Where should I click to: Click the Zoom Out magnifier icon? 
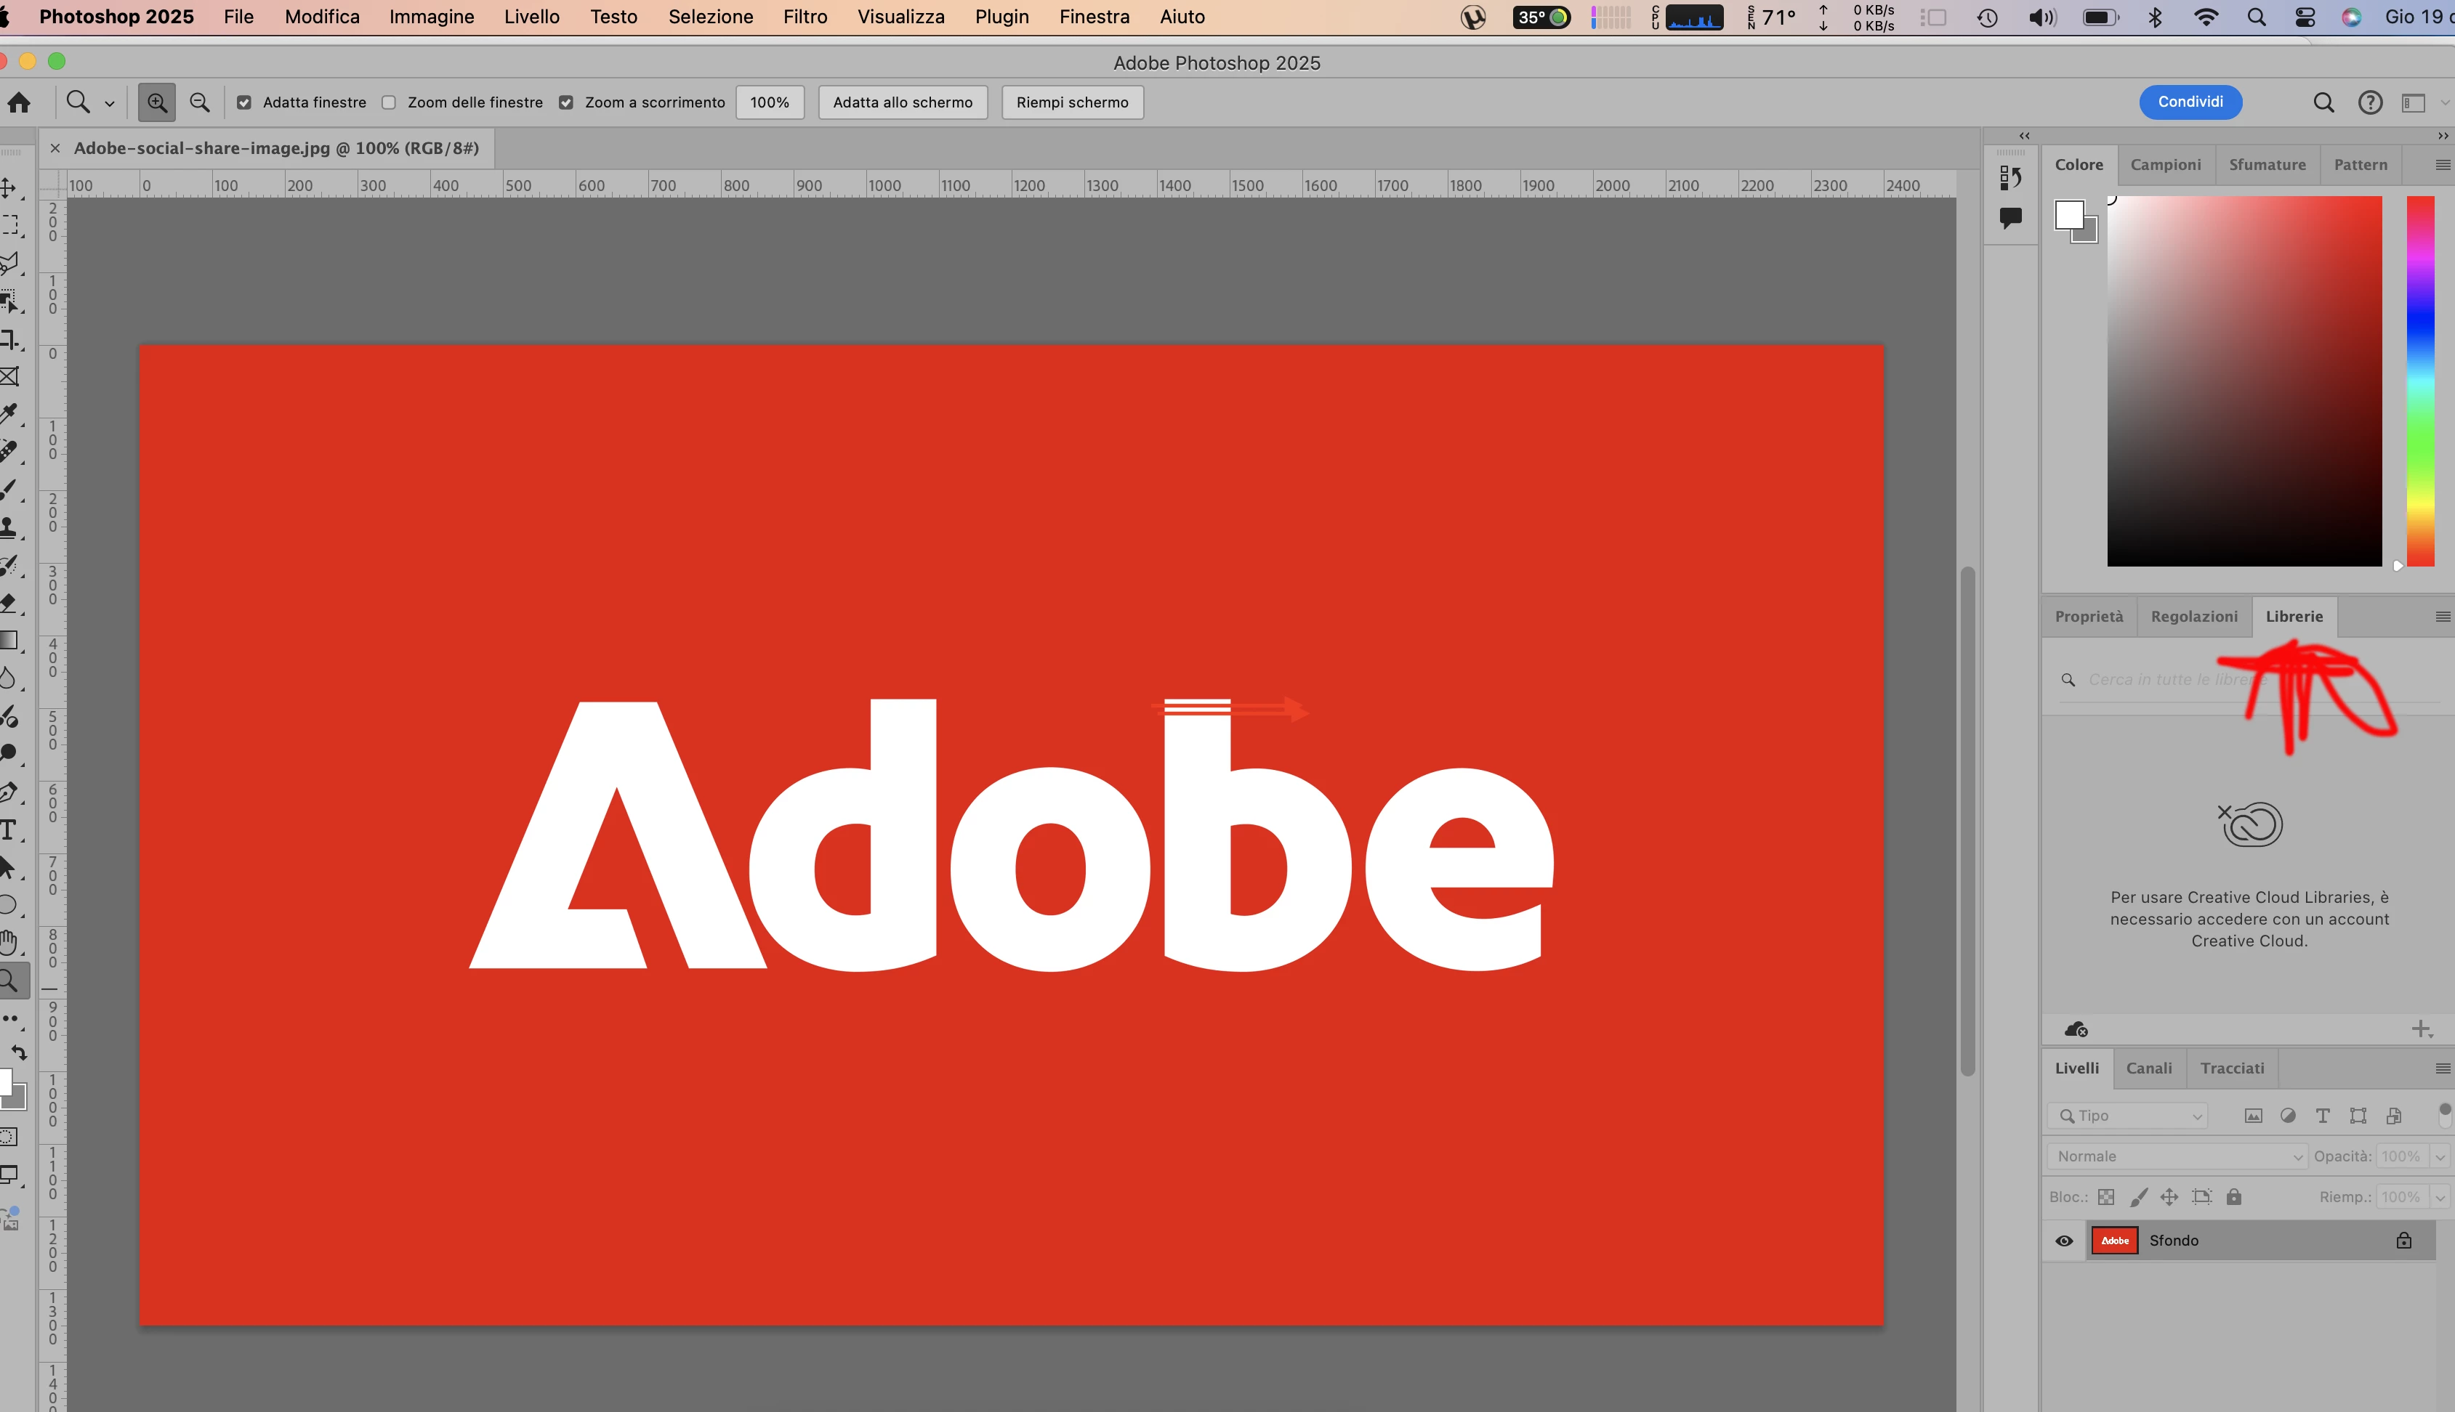[200, 102]
